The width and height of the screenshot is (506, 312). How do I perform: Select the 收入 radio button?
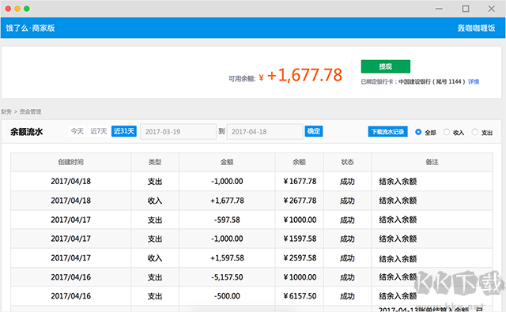[x=447, y=132]
